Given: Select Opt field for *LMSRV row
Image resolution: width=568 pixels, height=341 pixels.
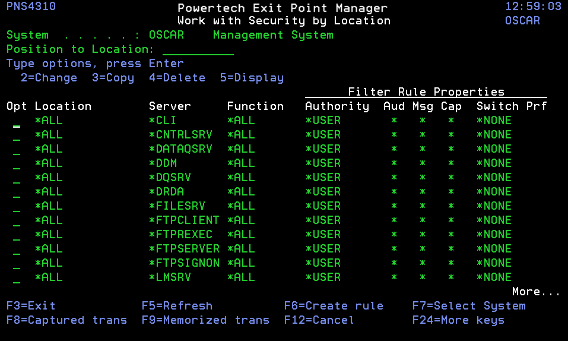Looking at the screenshot, I should pos(17,278).
